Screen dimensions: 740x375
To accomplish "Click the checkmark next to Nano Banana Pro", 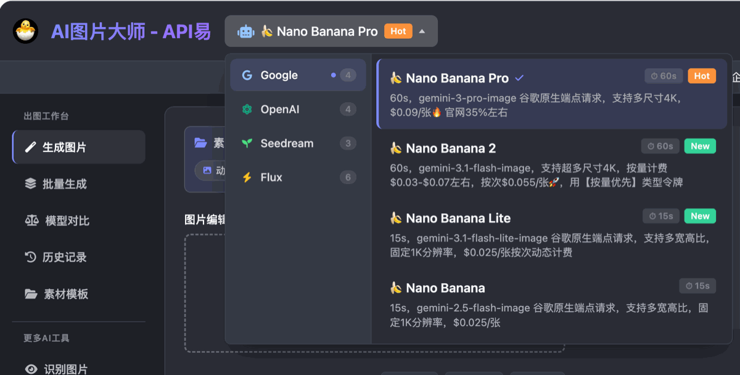I will click(x=519, y=78).
